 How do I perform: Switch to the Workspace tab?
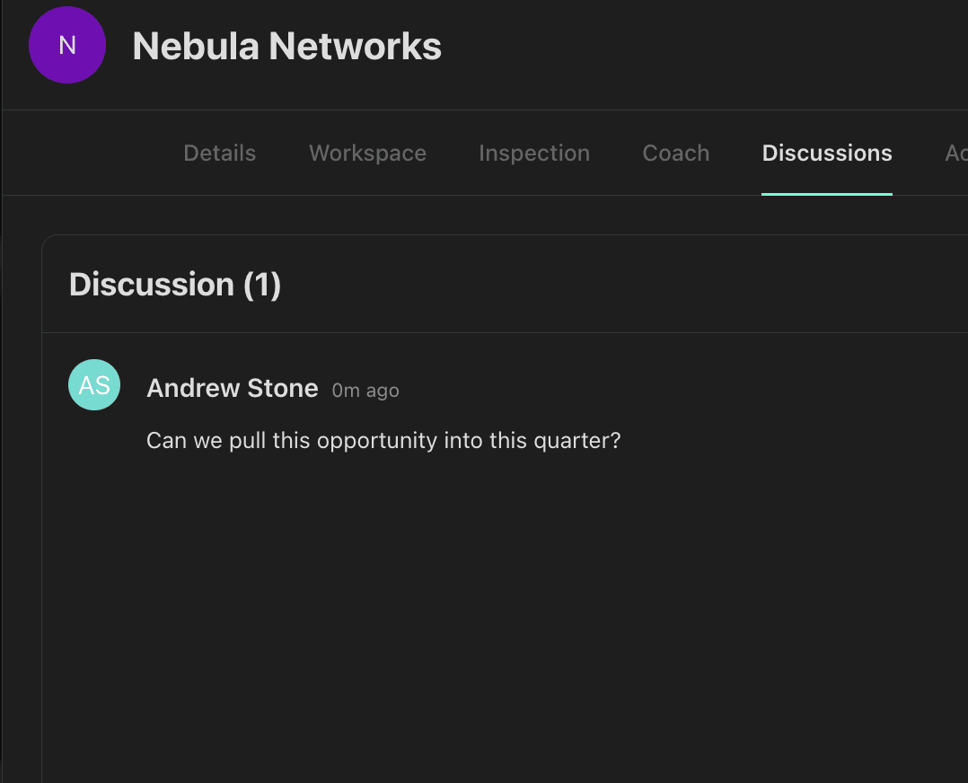click(x=367, y=154)
